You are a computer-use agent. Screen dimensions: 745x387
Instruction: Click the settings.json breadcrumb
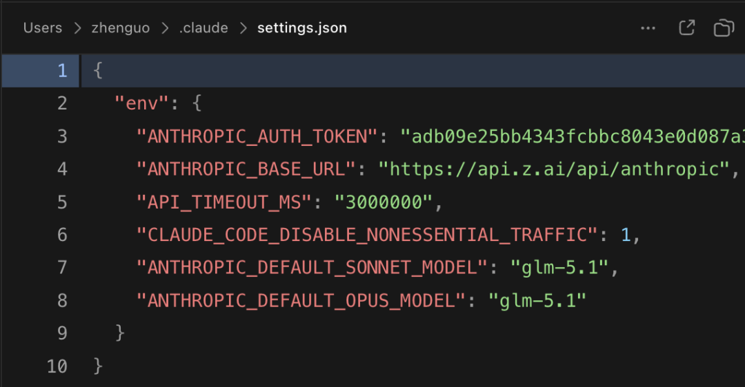tap(302, 28)
